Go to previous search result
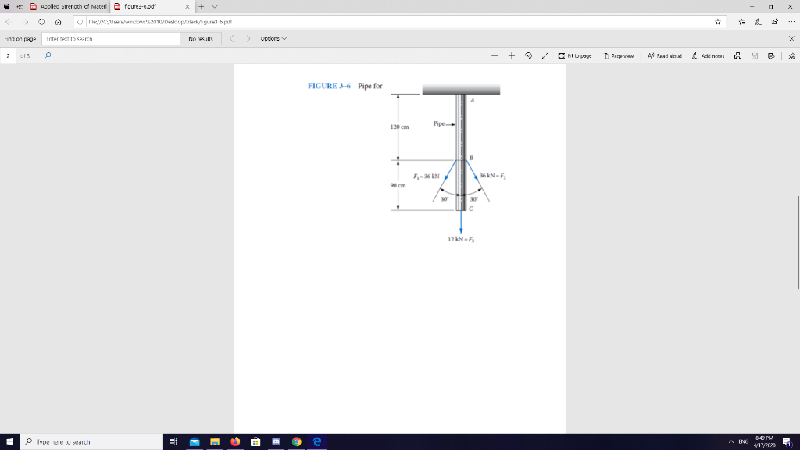Image resolution: width=800 pixels, height=450 pixels. pyautogui.click(x=231, y=39)
